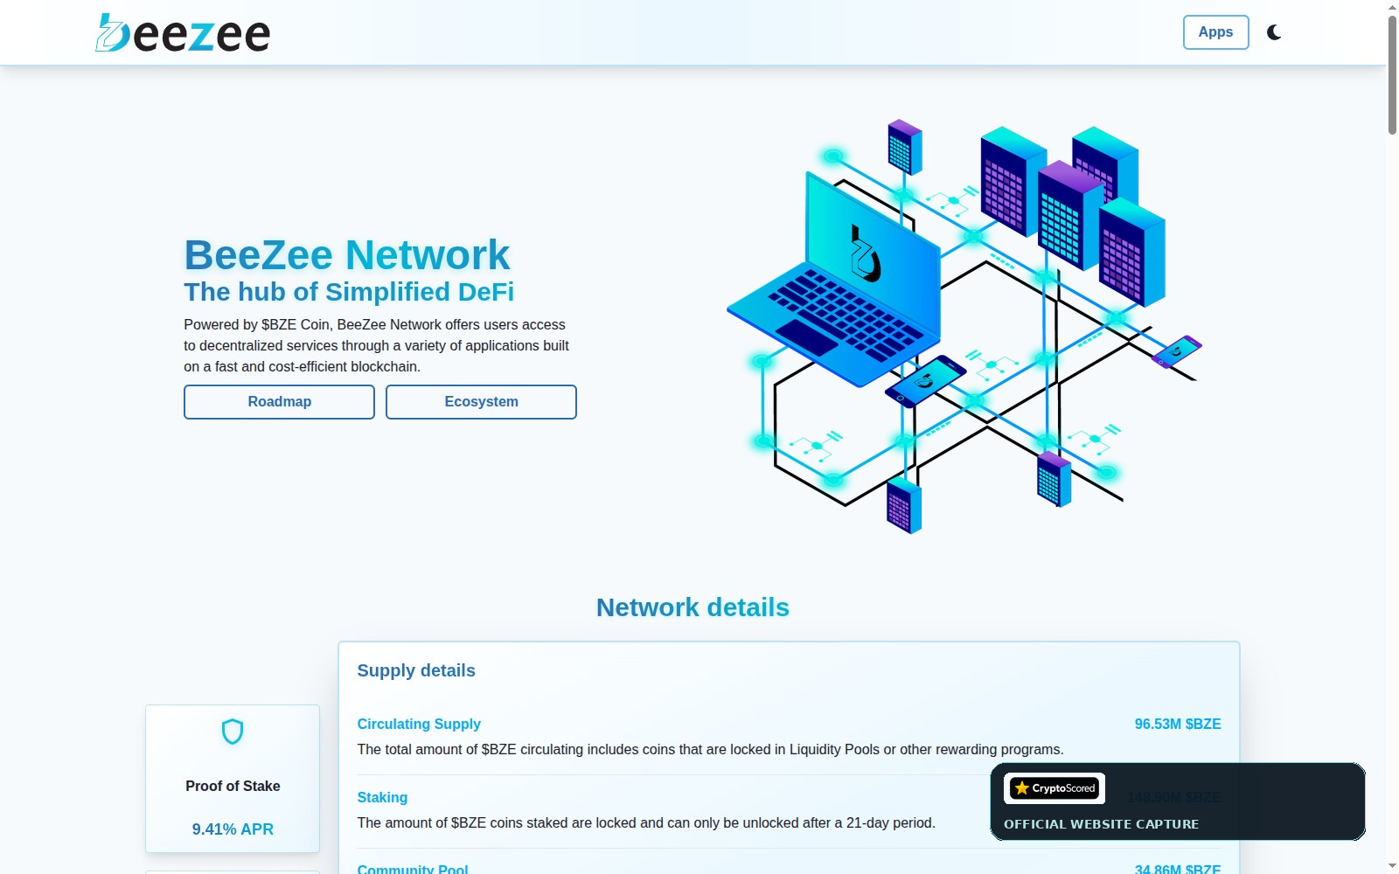Viewport: 1399px width, 874px height.
Task: Click the page's vertical scrollbar thumb
Action: [x=1392, y=74]
